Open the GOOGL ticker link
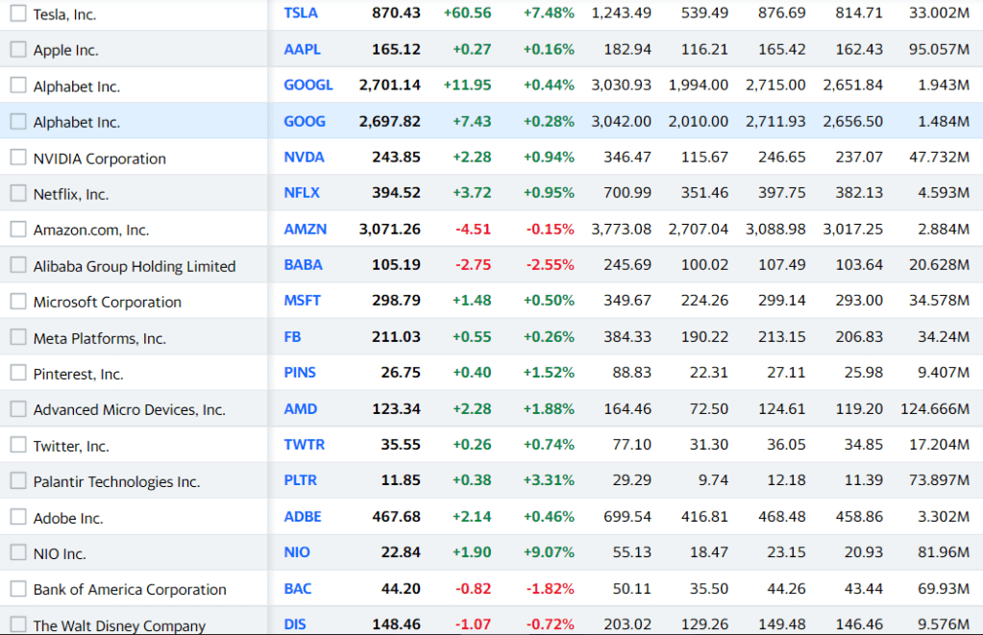This screenshot has width=983, height=635. pos(307,85)
